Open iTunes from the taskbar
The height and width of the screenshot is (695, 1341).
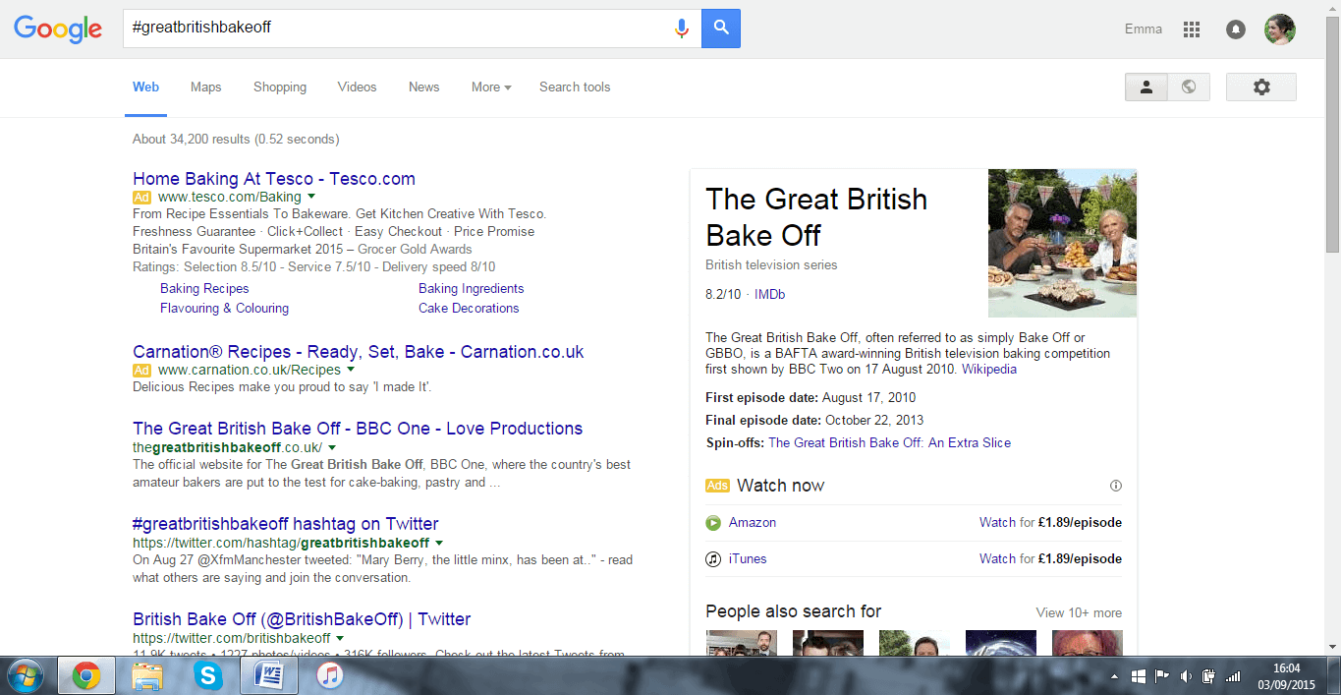pos(329,675)
